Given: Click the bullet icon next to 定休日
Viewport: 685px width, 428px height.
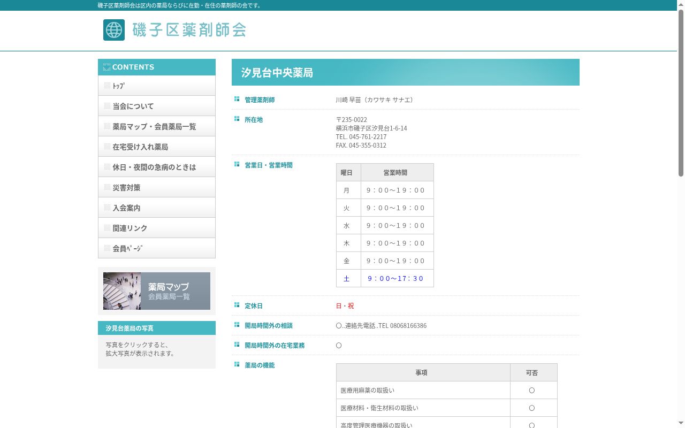Looking at the screenshot, I should click(x=237, y=305).
